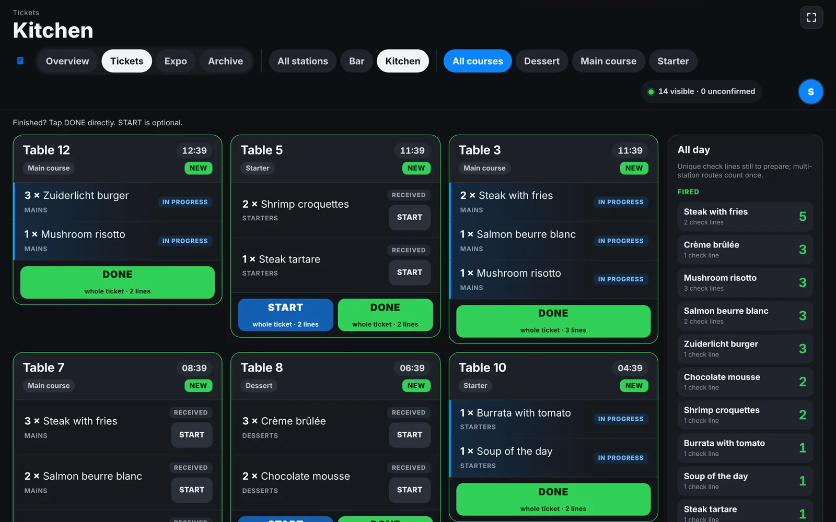Toggle the Bar station filter

click(x=357, y=61)
